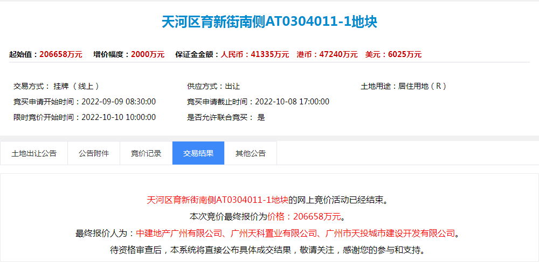Click 限时竞价开始时间 2022-10-10 10:00:00
539x262 pixels.
pos(85,117)
